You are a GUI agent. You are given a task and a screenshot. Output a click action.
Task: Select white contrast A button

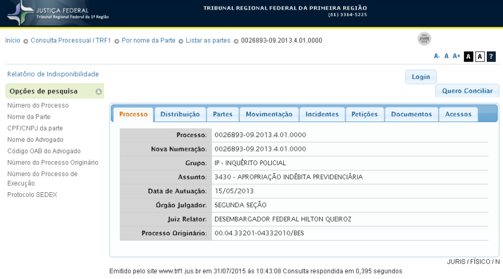[x=480, y=57]
